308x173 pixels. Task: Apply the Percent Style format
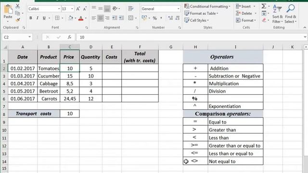click(x=155, y=18)
